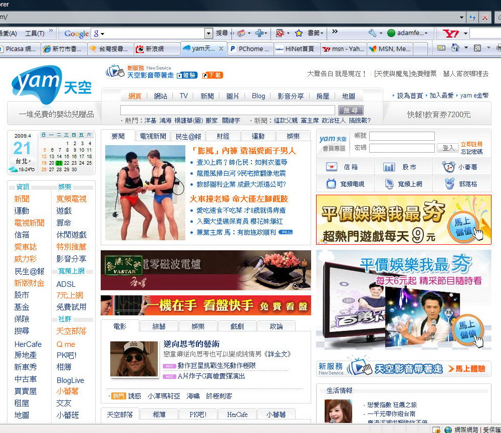This screenshot has width=501, height=433.
Task: Click the yam 搜尋 search button
Action: (351, 110)
